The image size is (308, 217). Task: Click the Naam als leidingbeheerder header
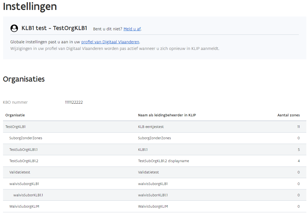[x=167, y=115]
